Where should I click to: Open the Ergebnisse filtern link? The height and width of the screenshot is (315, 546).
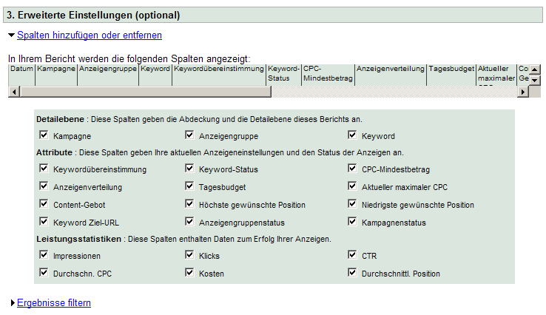54,303
